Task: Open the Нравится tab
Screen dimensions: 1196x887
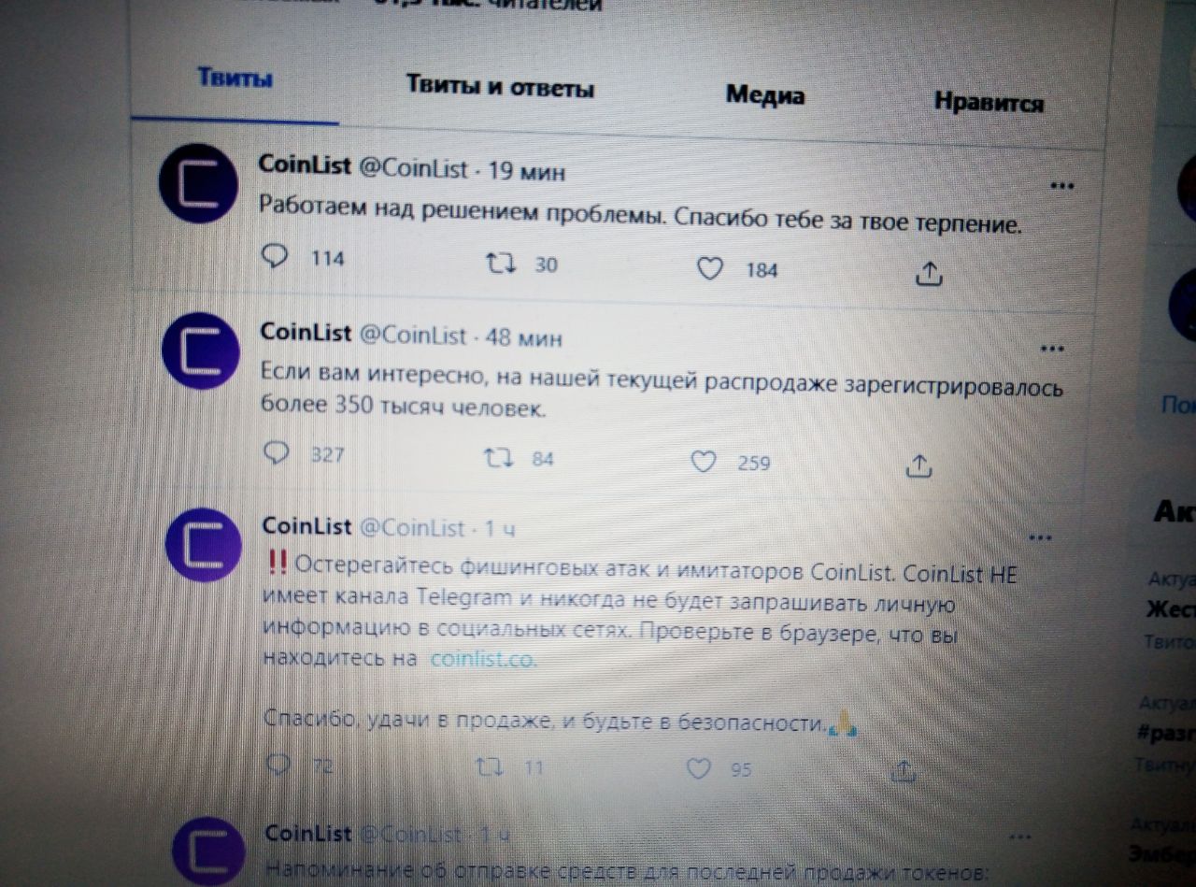Action: (x=989, y=102)
